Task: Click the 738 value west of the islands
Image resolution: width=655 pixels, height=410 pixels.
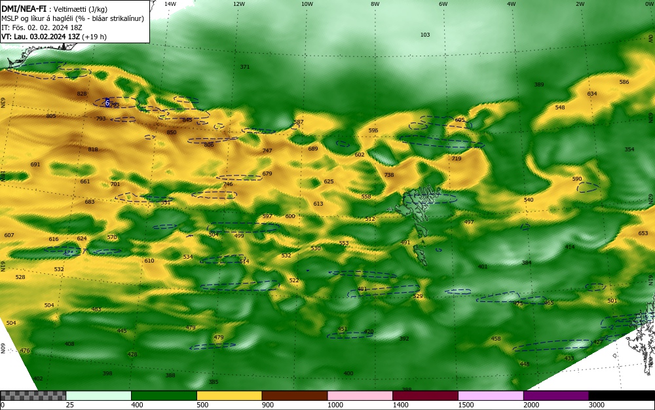Action: (x=389, y=175)
